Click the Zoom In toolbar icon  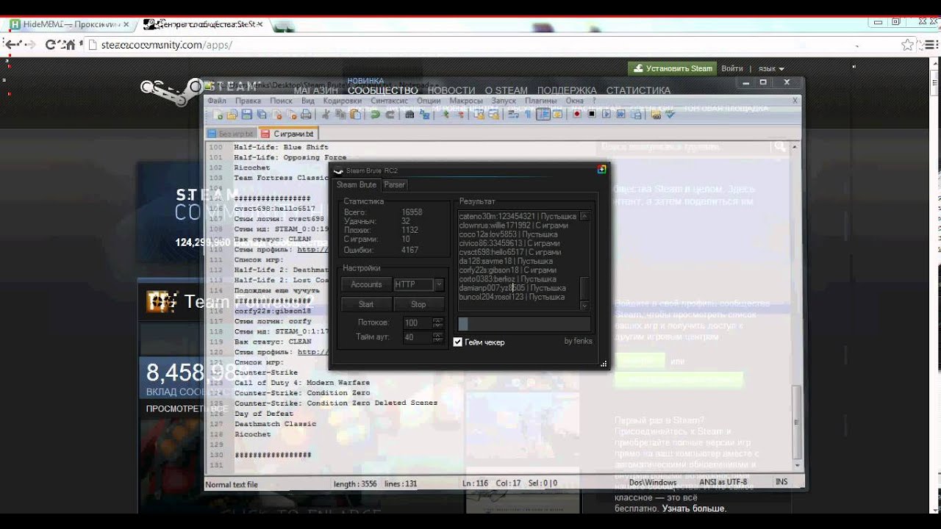tap(445, 114)
